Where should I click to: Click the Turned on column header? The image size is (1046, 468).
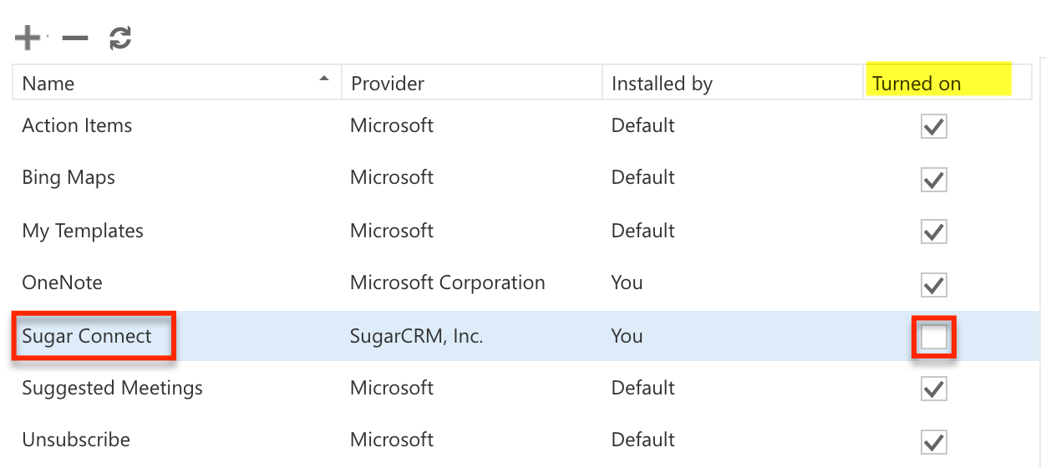[917, 84]
